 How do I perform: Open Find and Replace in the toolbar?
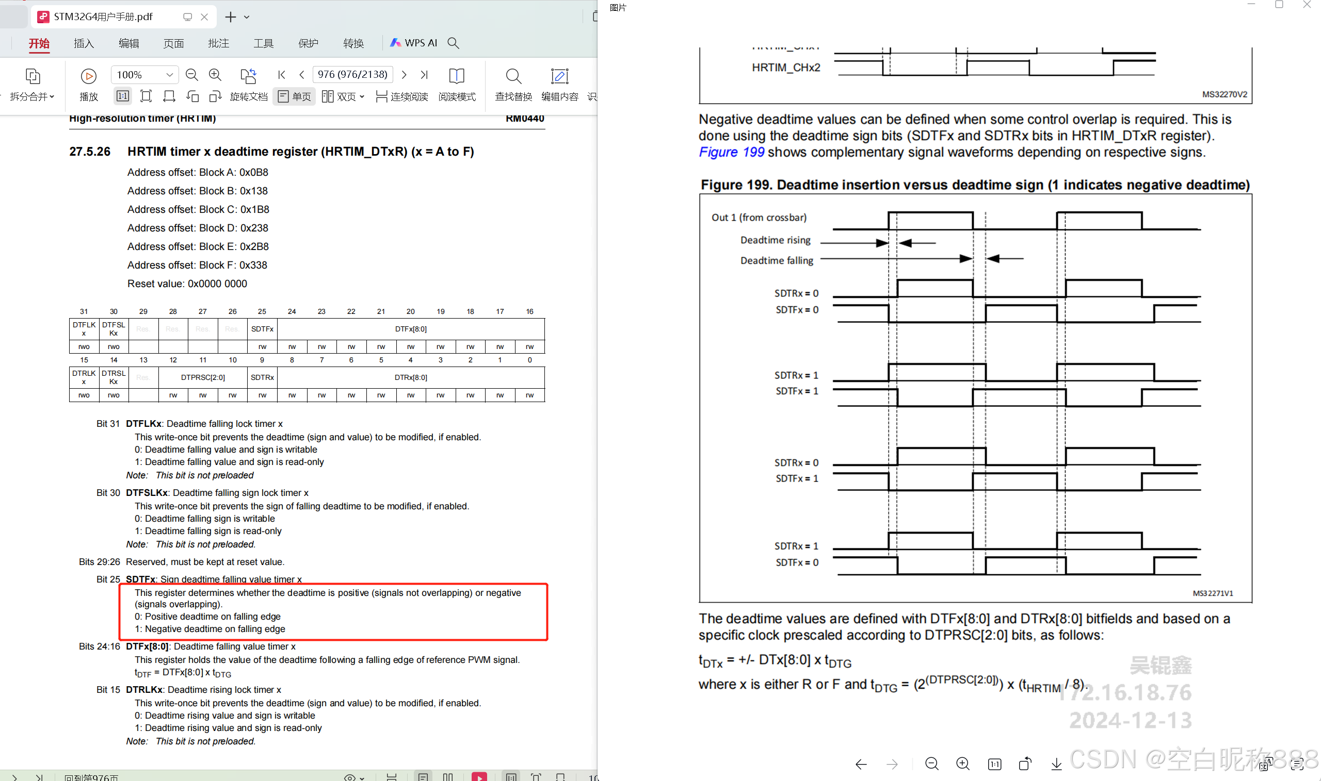coord(512,85)
